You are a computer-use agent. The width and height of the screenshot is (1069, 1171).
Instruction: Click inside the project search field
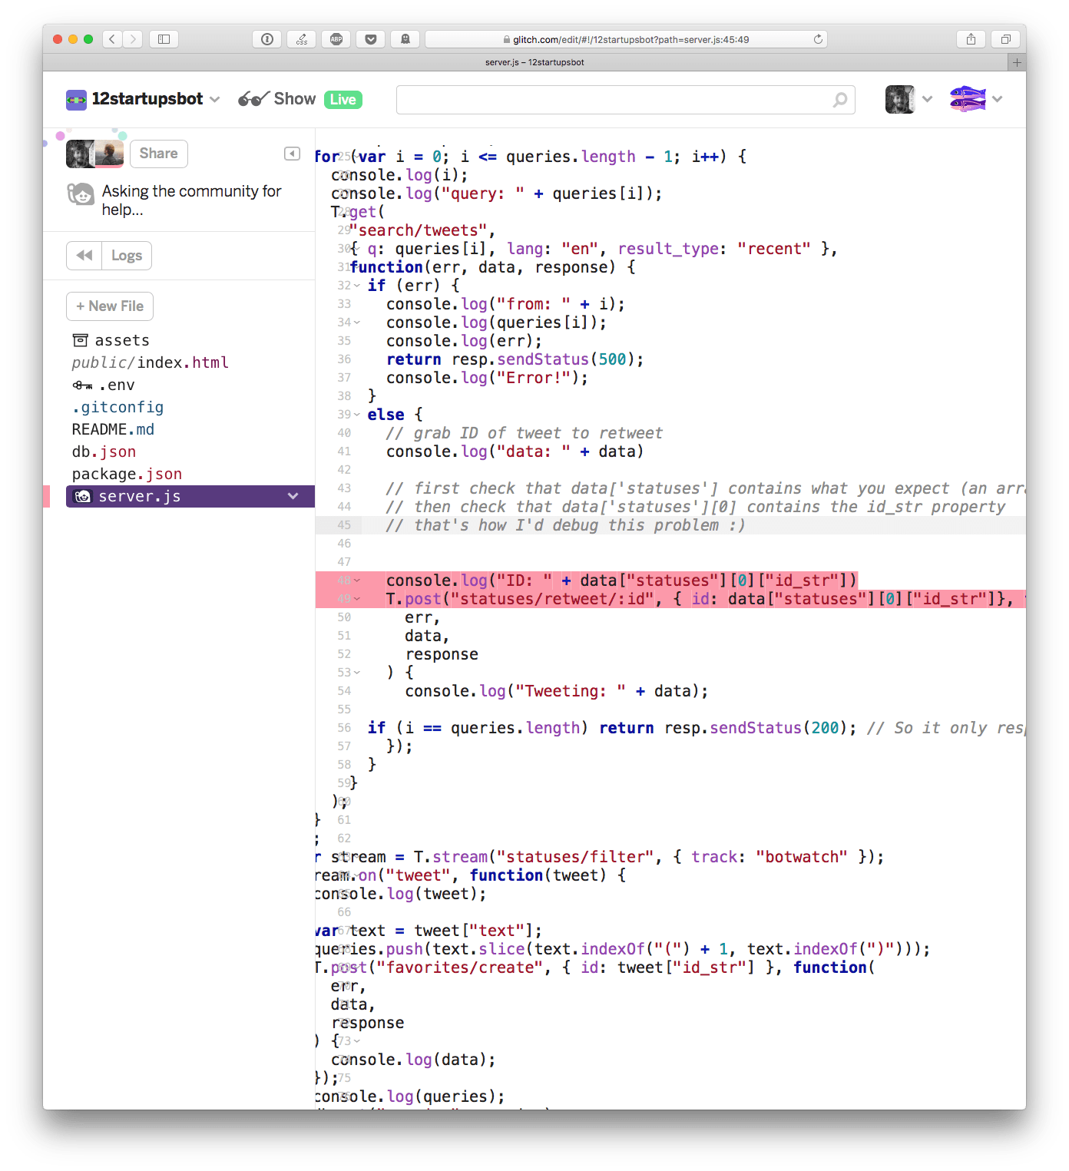pos(614,100)
